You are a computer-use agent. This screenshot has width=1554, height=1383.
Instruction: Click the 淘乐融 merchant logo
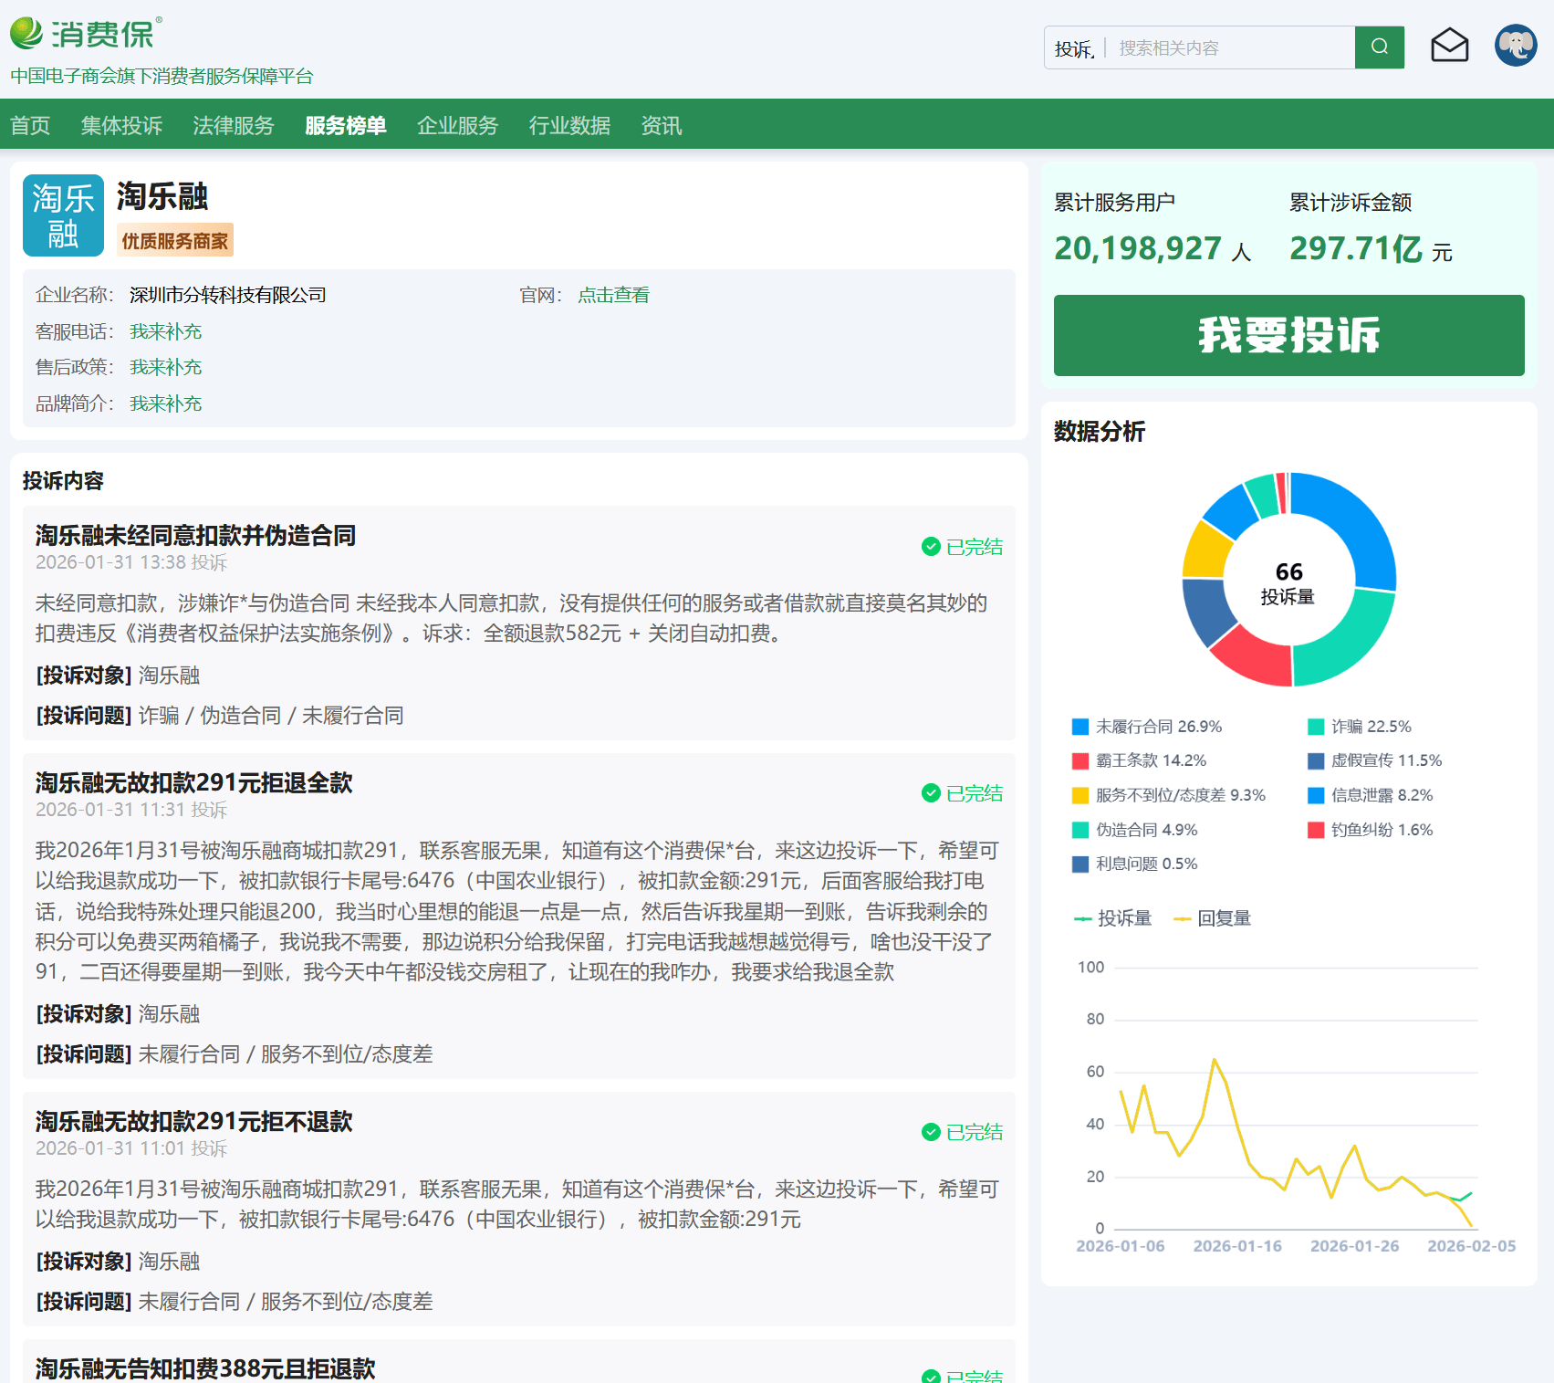[63, 215]
